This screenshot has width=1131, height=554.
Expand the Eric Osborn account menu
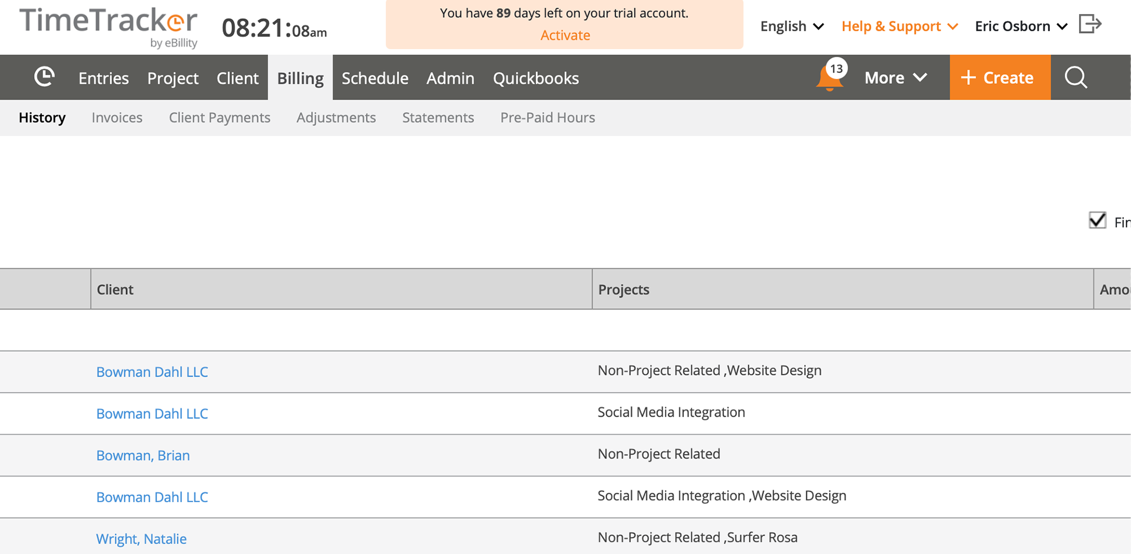tap(1021, 27)
